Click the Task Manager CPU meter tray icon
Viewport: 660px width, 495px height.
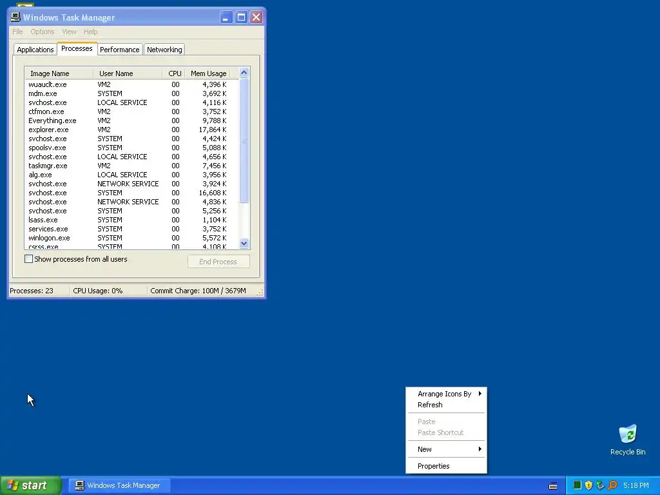coord(577,485)
